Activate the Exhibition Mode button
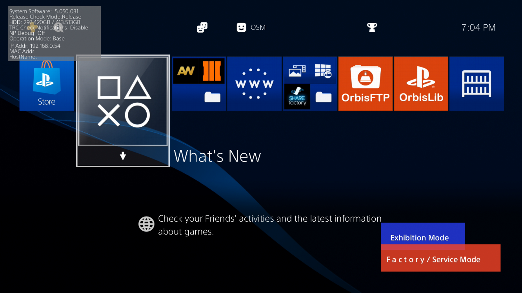 click(423, 236)
